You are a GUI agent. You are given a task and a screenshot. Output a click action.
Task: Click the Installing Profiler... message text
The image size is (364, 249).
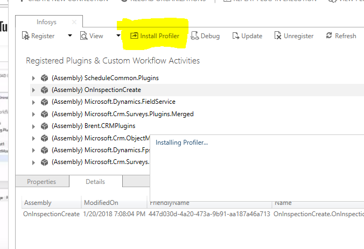[x=182, y=143]
